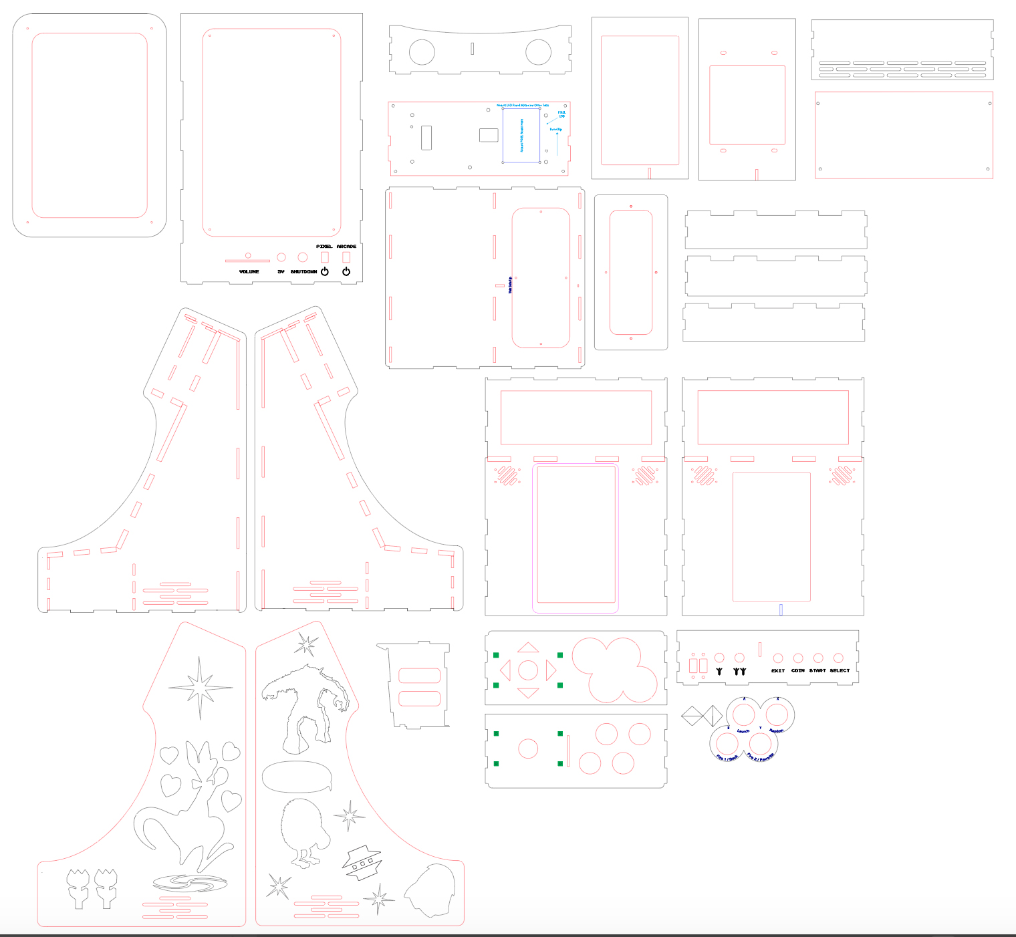The height and width of the screenshot is (937, 1016).
Task: Select the SELECT button label
Action: (840, 670)
